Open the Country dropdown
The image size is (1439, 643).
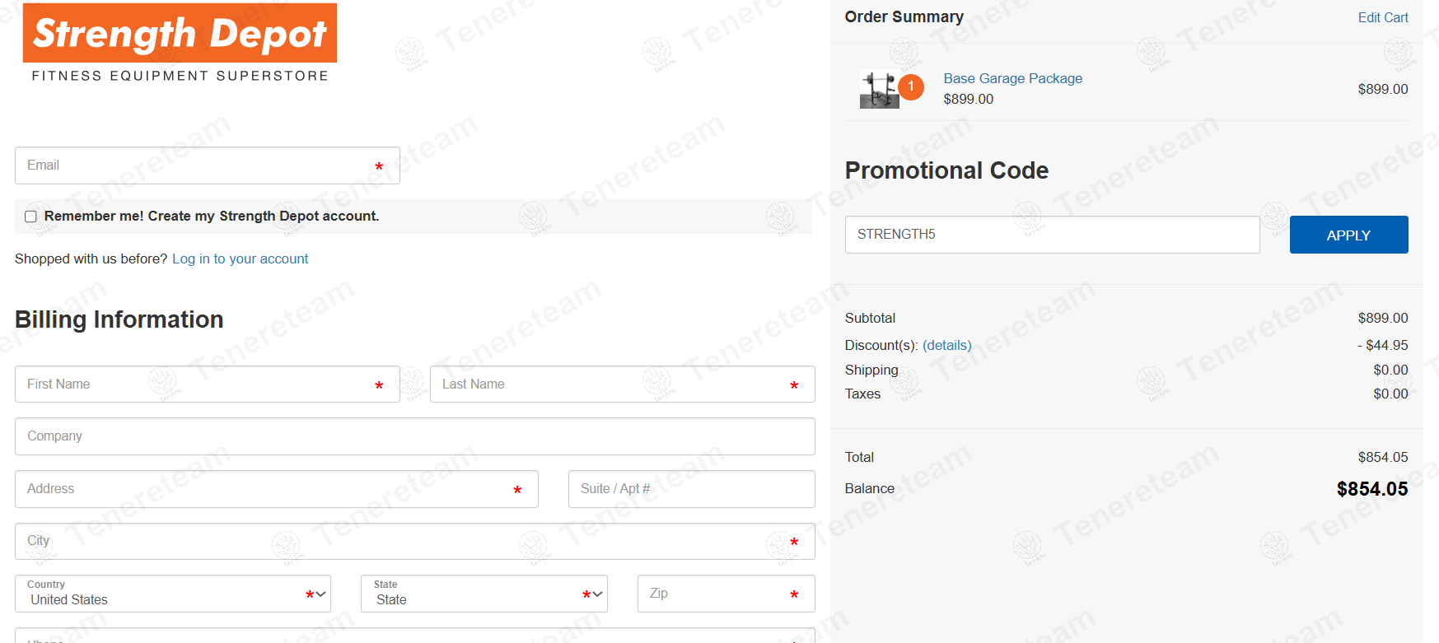pos(173,594)
